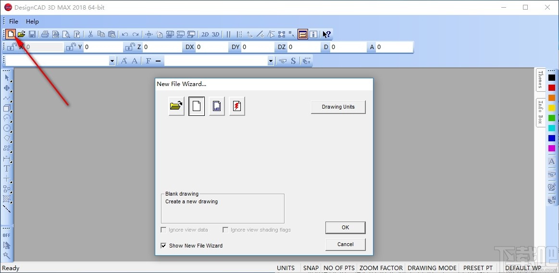
Task: Click ZOOM FACTOR in status bar
Action: pyautogui.click(x=381, y=268)
